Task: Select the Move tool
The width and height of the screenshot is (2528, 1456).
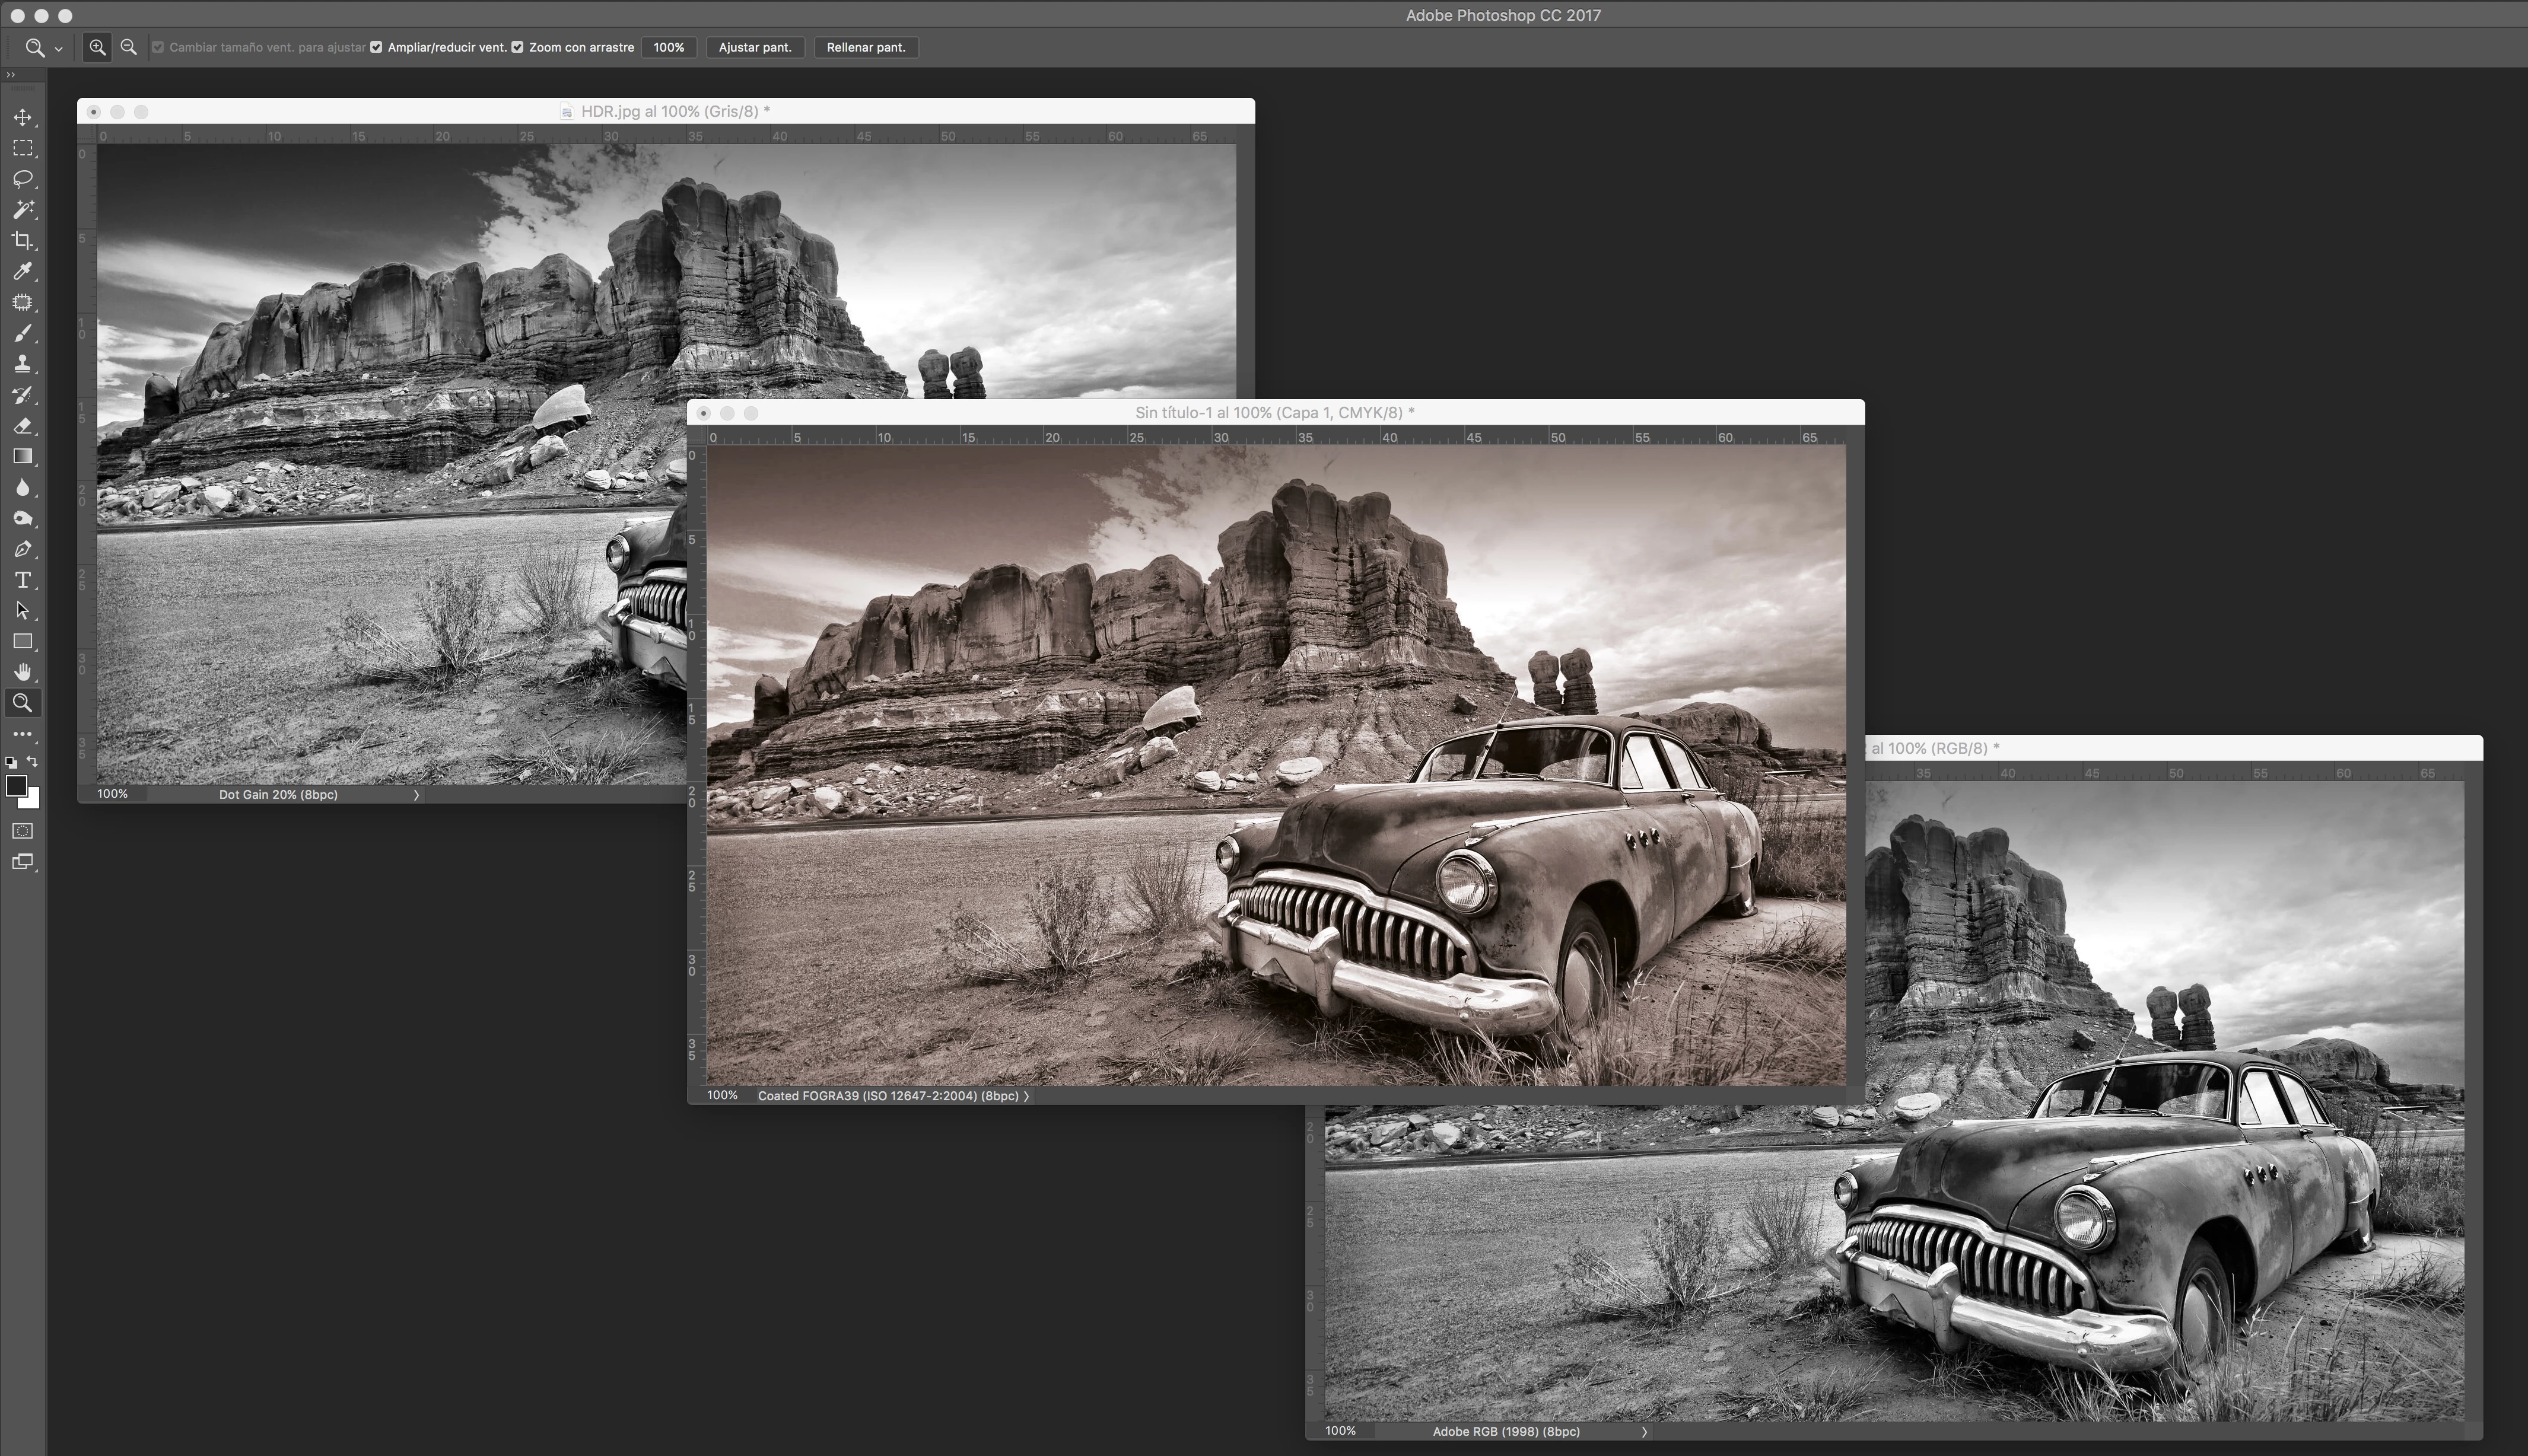Action: click(22, 117)
